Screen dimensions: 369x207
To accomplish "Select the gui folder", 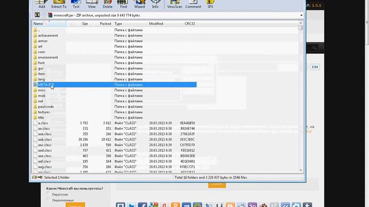I will [x=115, y=68].
